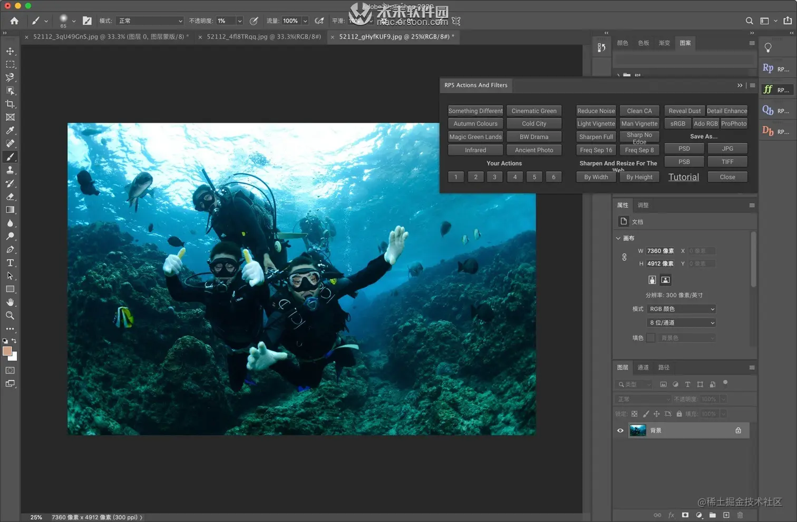Viewport: 797px width, 522px height.
Task: Hide the 背景 layer with eye icon
Action: tap(620, 430)
